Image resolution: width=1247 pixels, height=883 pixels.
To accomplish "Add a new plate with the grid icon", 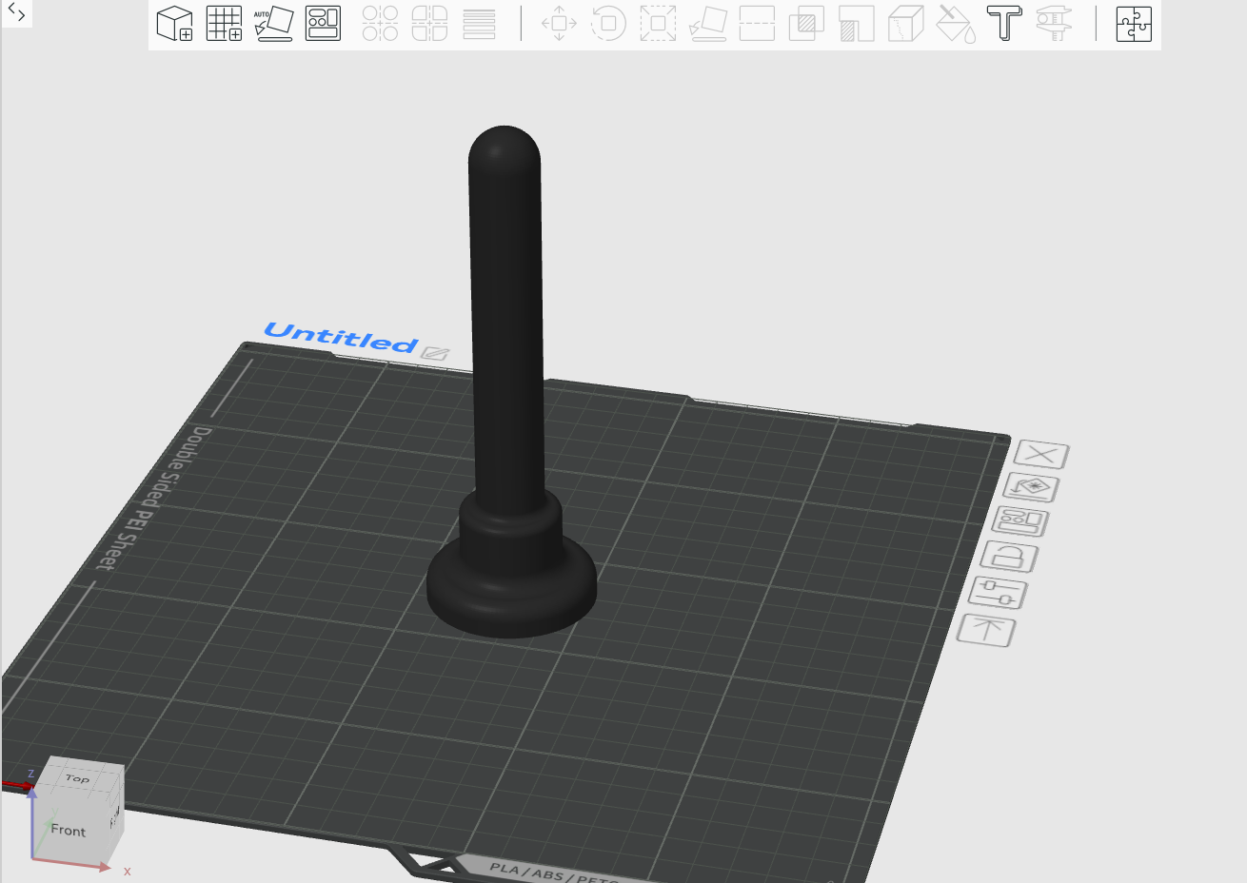I will click(225, 24).
